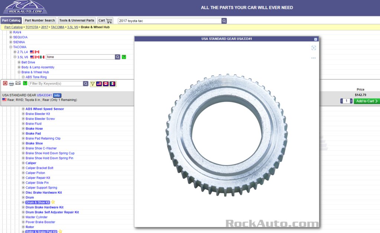Click the Filter By Keyword(s) field
The image size is (380, 233).
point(56,83)
